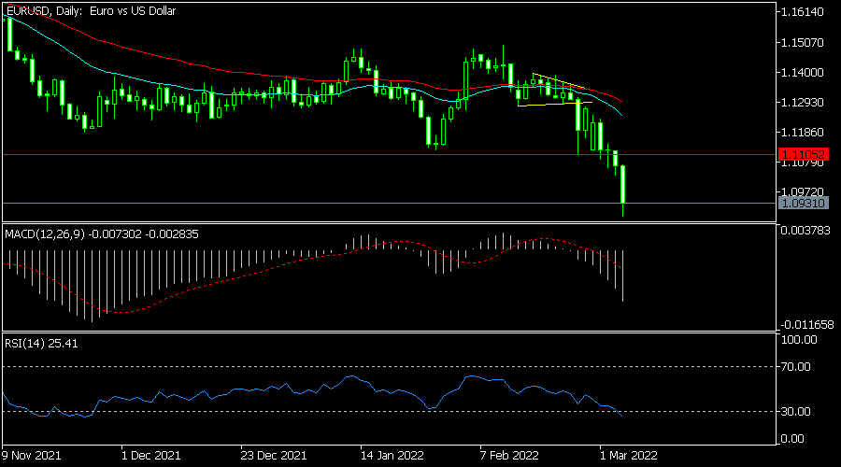The height and width of the screenshot is (467, 841).
Task: Select the yellow descending trendline
Action: pos(559,80)
